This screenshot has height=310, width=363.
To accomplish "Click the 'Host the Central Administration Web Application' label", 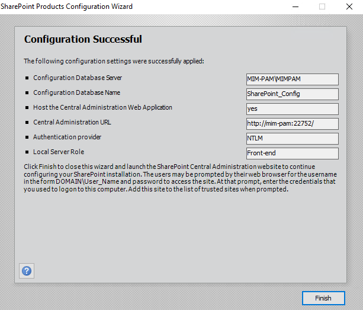I will 102,107.
